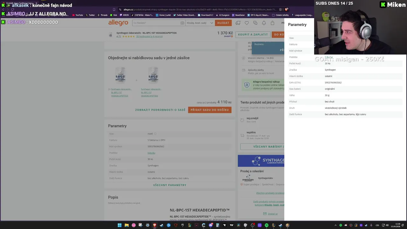
Task: Open Twitter bookmark in bookmarks bar
Action: pos(90,15)
